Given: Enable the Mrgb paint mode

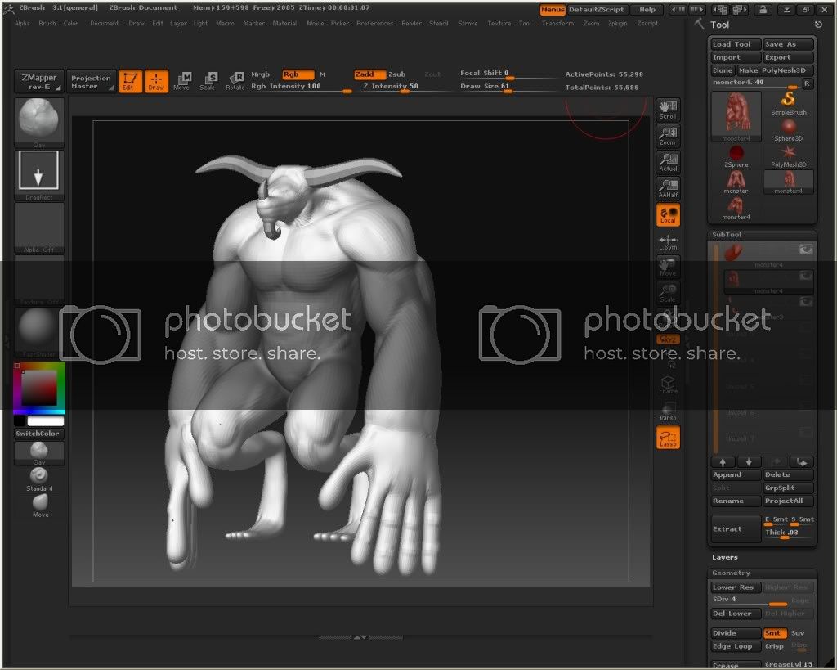Looking at the screenshot, I should 261,74.
